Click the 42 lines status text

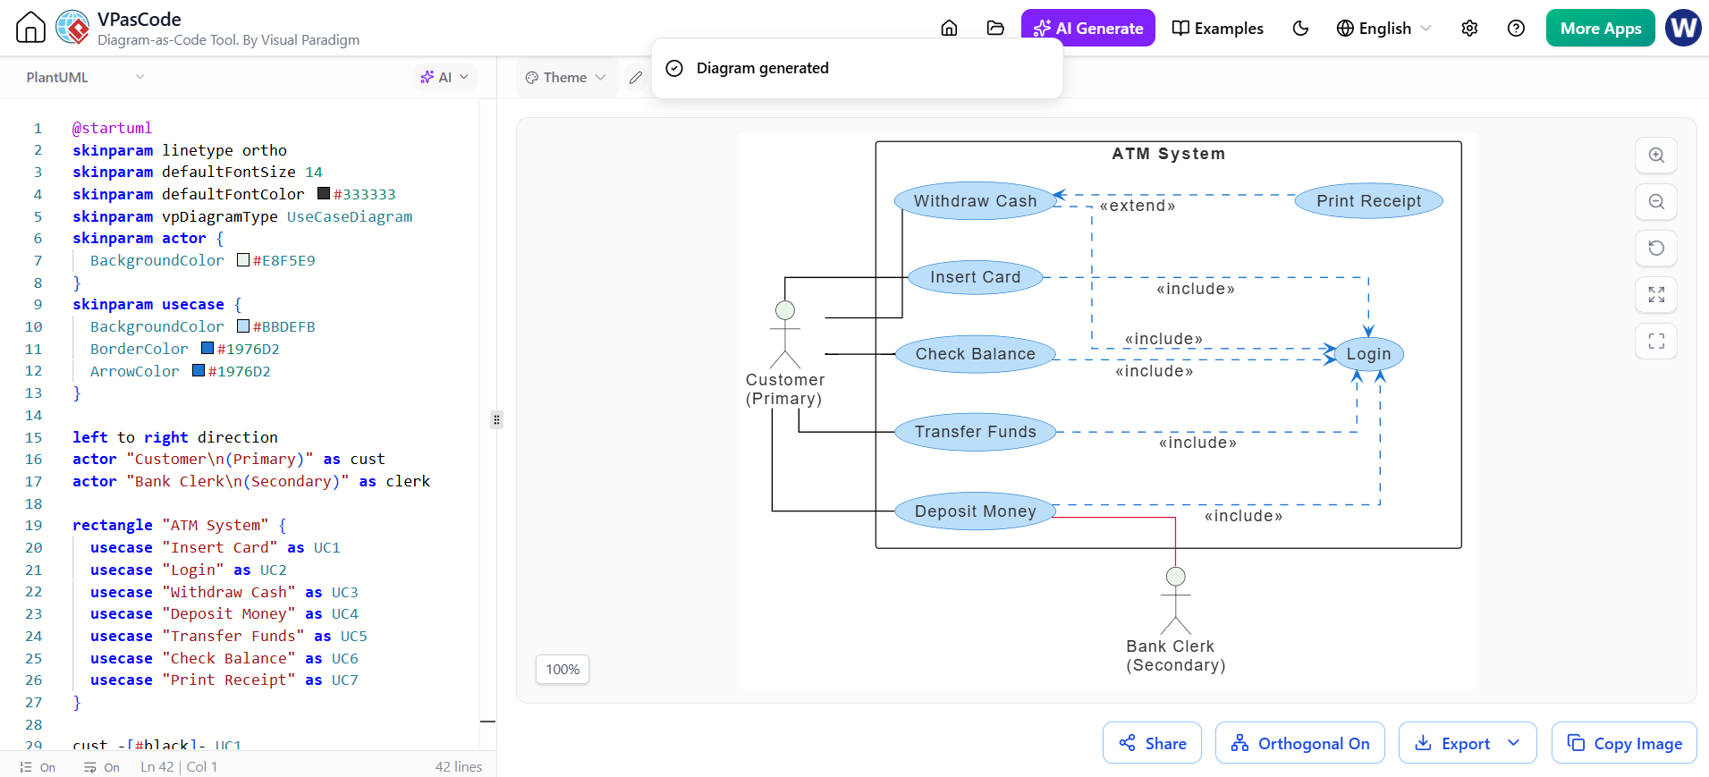[x=459, y=767]
